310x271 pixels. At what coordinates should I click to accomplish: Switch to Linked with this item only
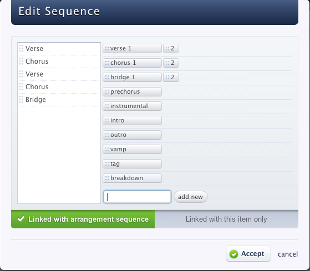click(x=226, y=219)
